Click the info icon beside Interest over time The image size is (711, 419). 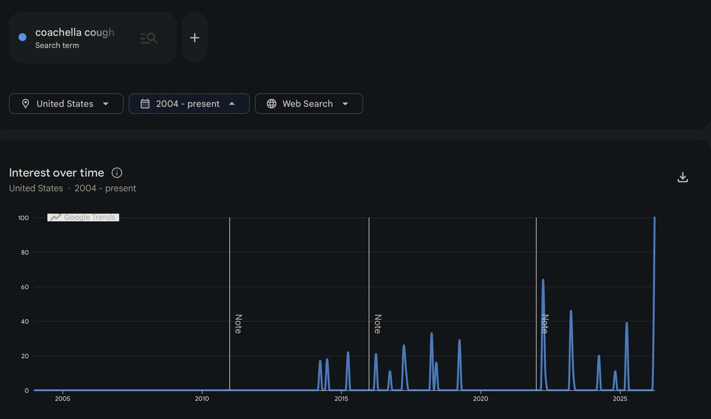[x=117, y=173]
